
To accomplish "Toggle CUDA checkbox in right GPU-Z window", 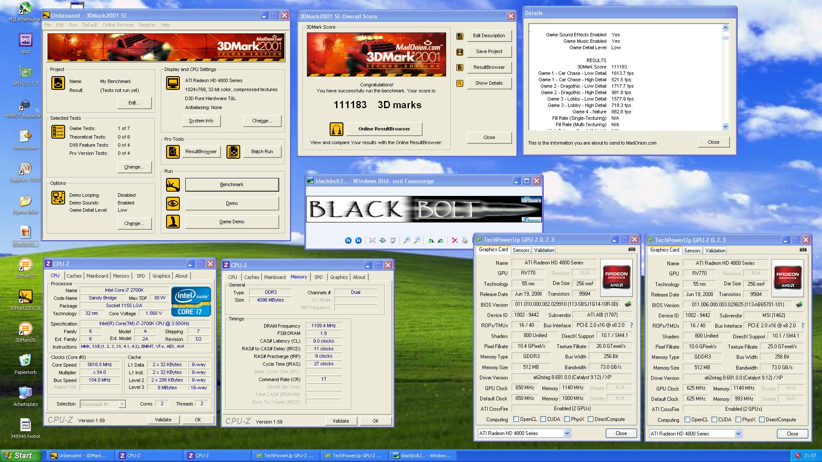I will click(x=714, y=420).
